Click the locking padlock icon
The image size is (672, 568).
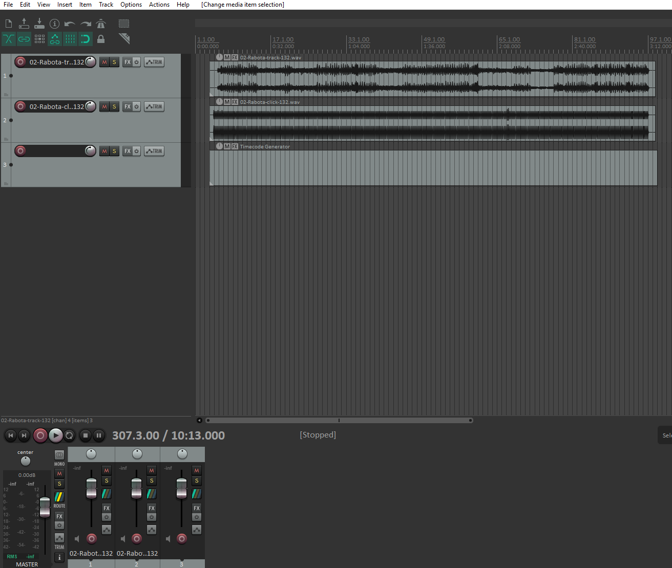[x=101, y=39]
